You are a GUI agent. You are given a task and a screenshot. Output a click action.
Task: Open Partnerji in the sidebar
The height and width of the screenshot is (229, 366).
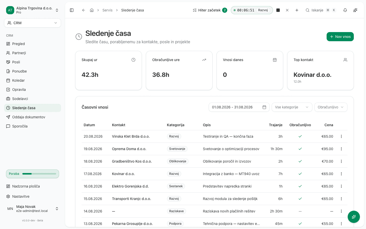tap(33, 53)
